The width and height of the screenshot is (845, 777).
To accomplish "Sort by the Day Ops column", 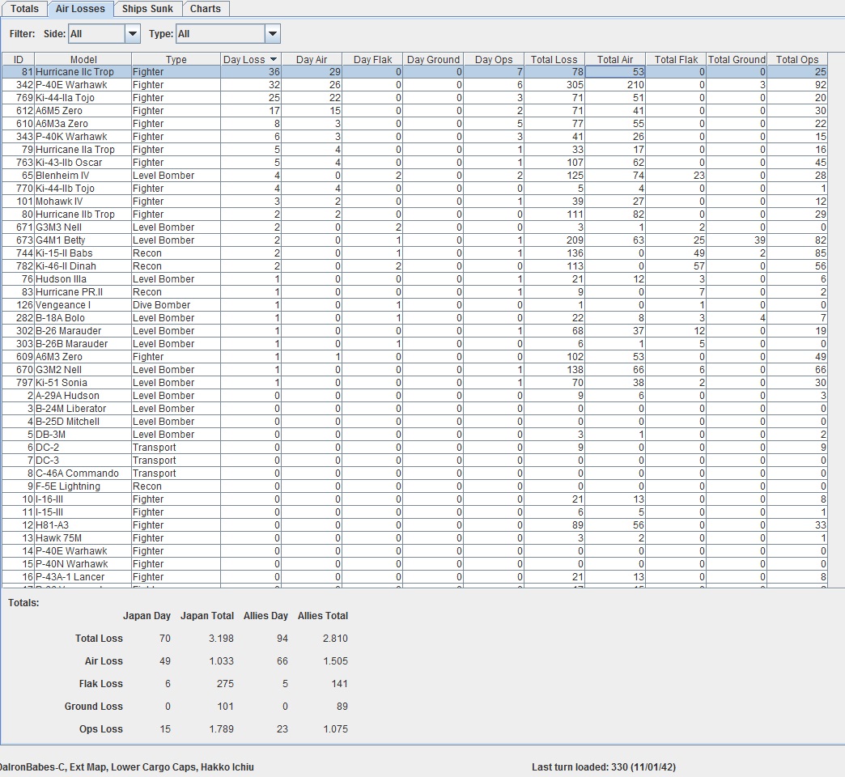I will click(494, 59).
